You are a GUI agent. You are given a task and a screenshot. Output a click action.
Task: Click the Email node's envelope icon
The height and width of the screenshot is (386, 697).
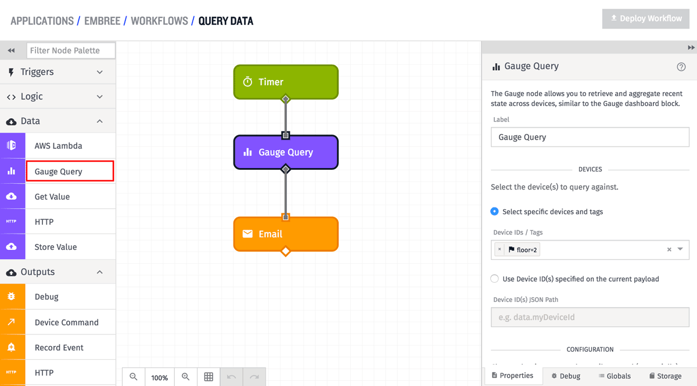click(x=247, y=234)
